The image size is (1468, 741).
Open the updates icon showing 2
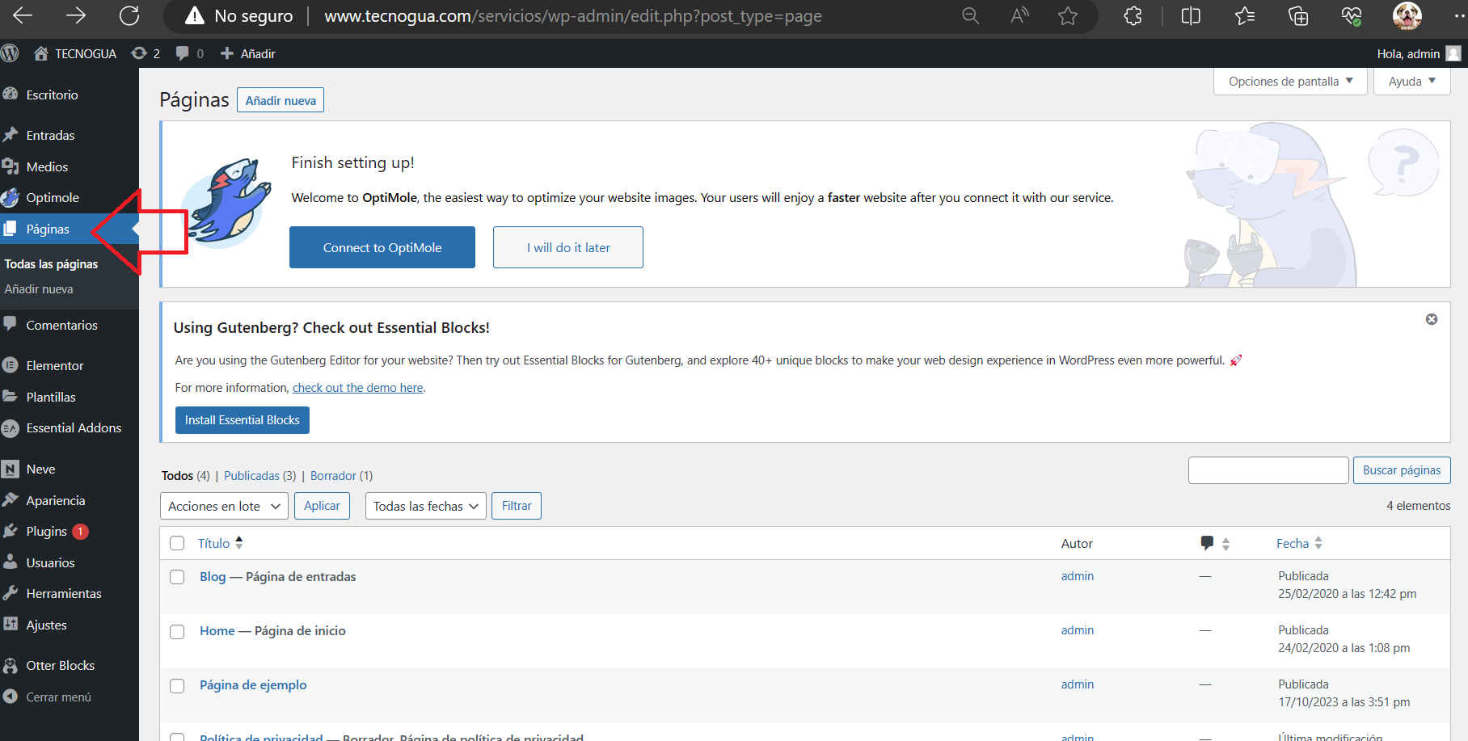(x=146, y=53)
